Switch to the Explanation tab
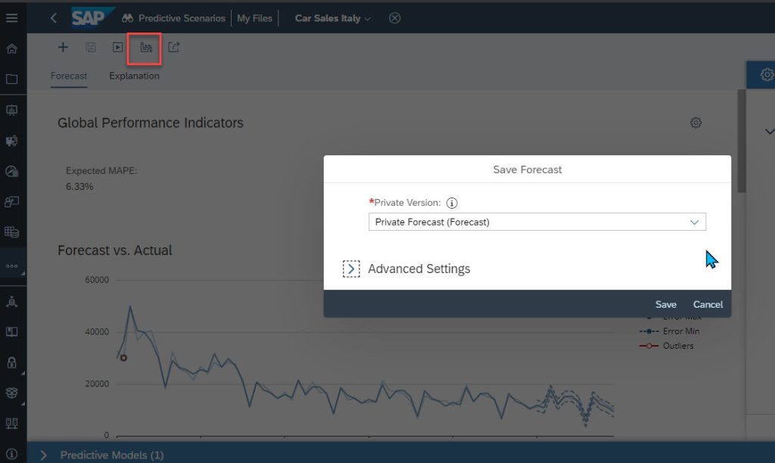 [134, 76]
